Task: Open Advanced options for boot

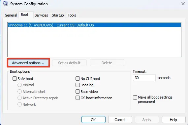Action: (28, 63)
